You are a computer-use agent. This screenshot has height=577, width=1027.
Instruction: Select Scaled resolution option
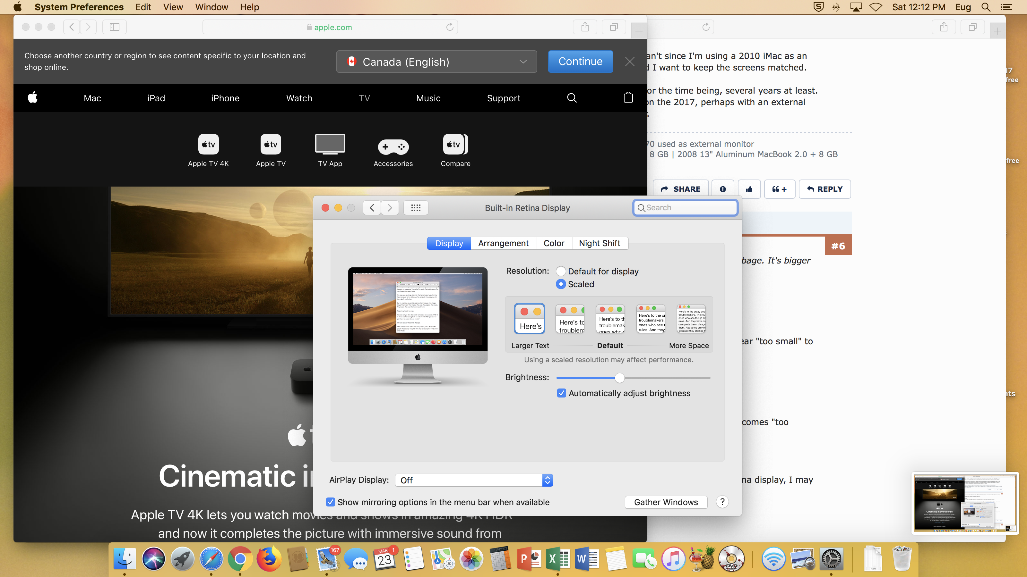coord(561,284)
